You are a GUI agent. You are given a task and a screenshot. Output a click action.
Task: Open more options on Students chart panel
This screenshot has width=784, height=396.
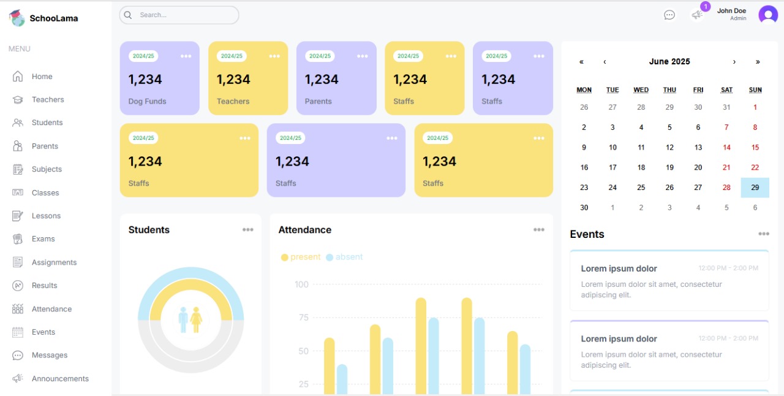[247, 230]
